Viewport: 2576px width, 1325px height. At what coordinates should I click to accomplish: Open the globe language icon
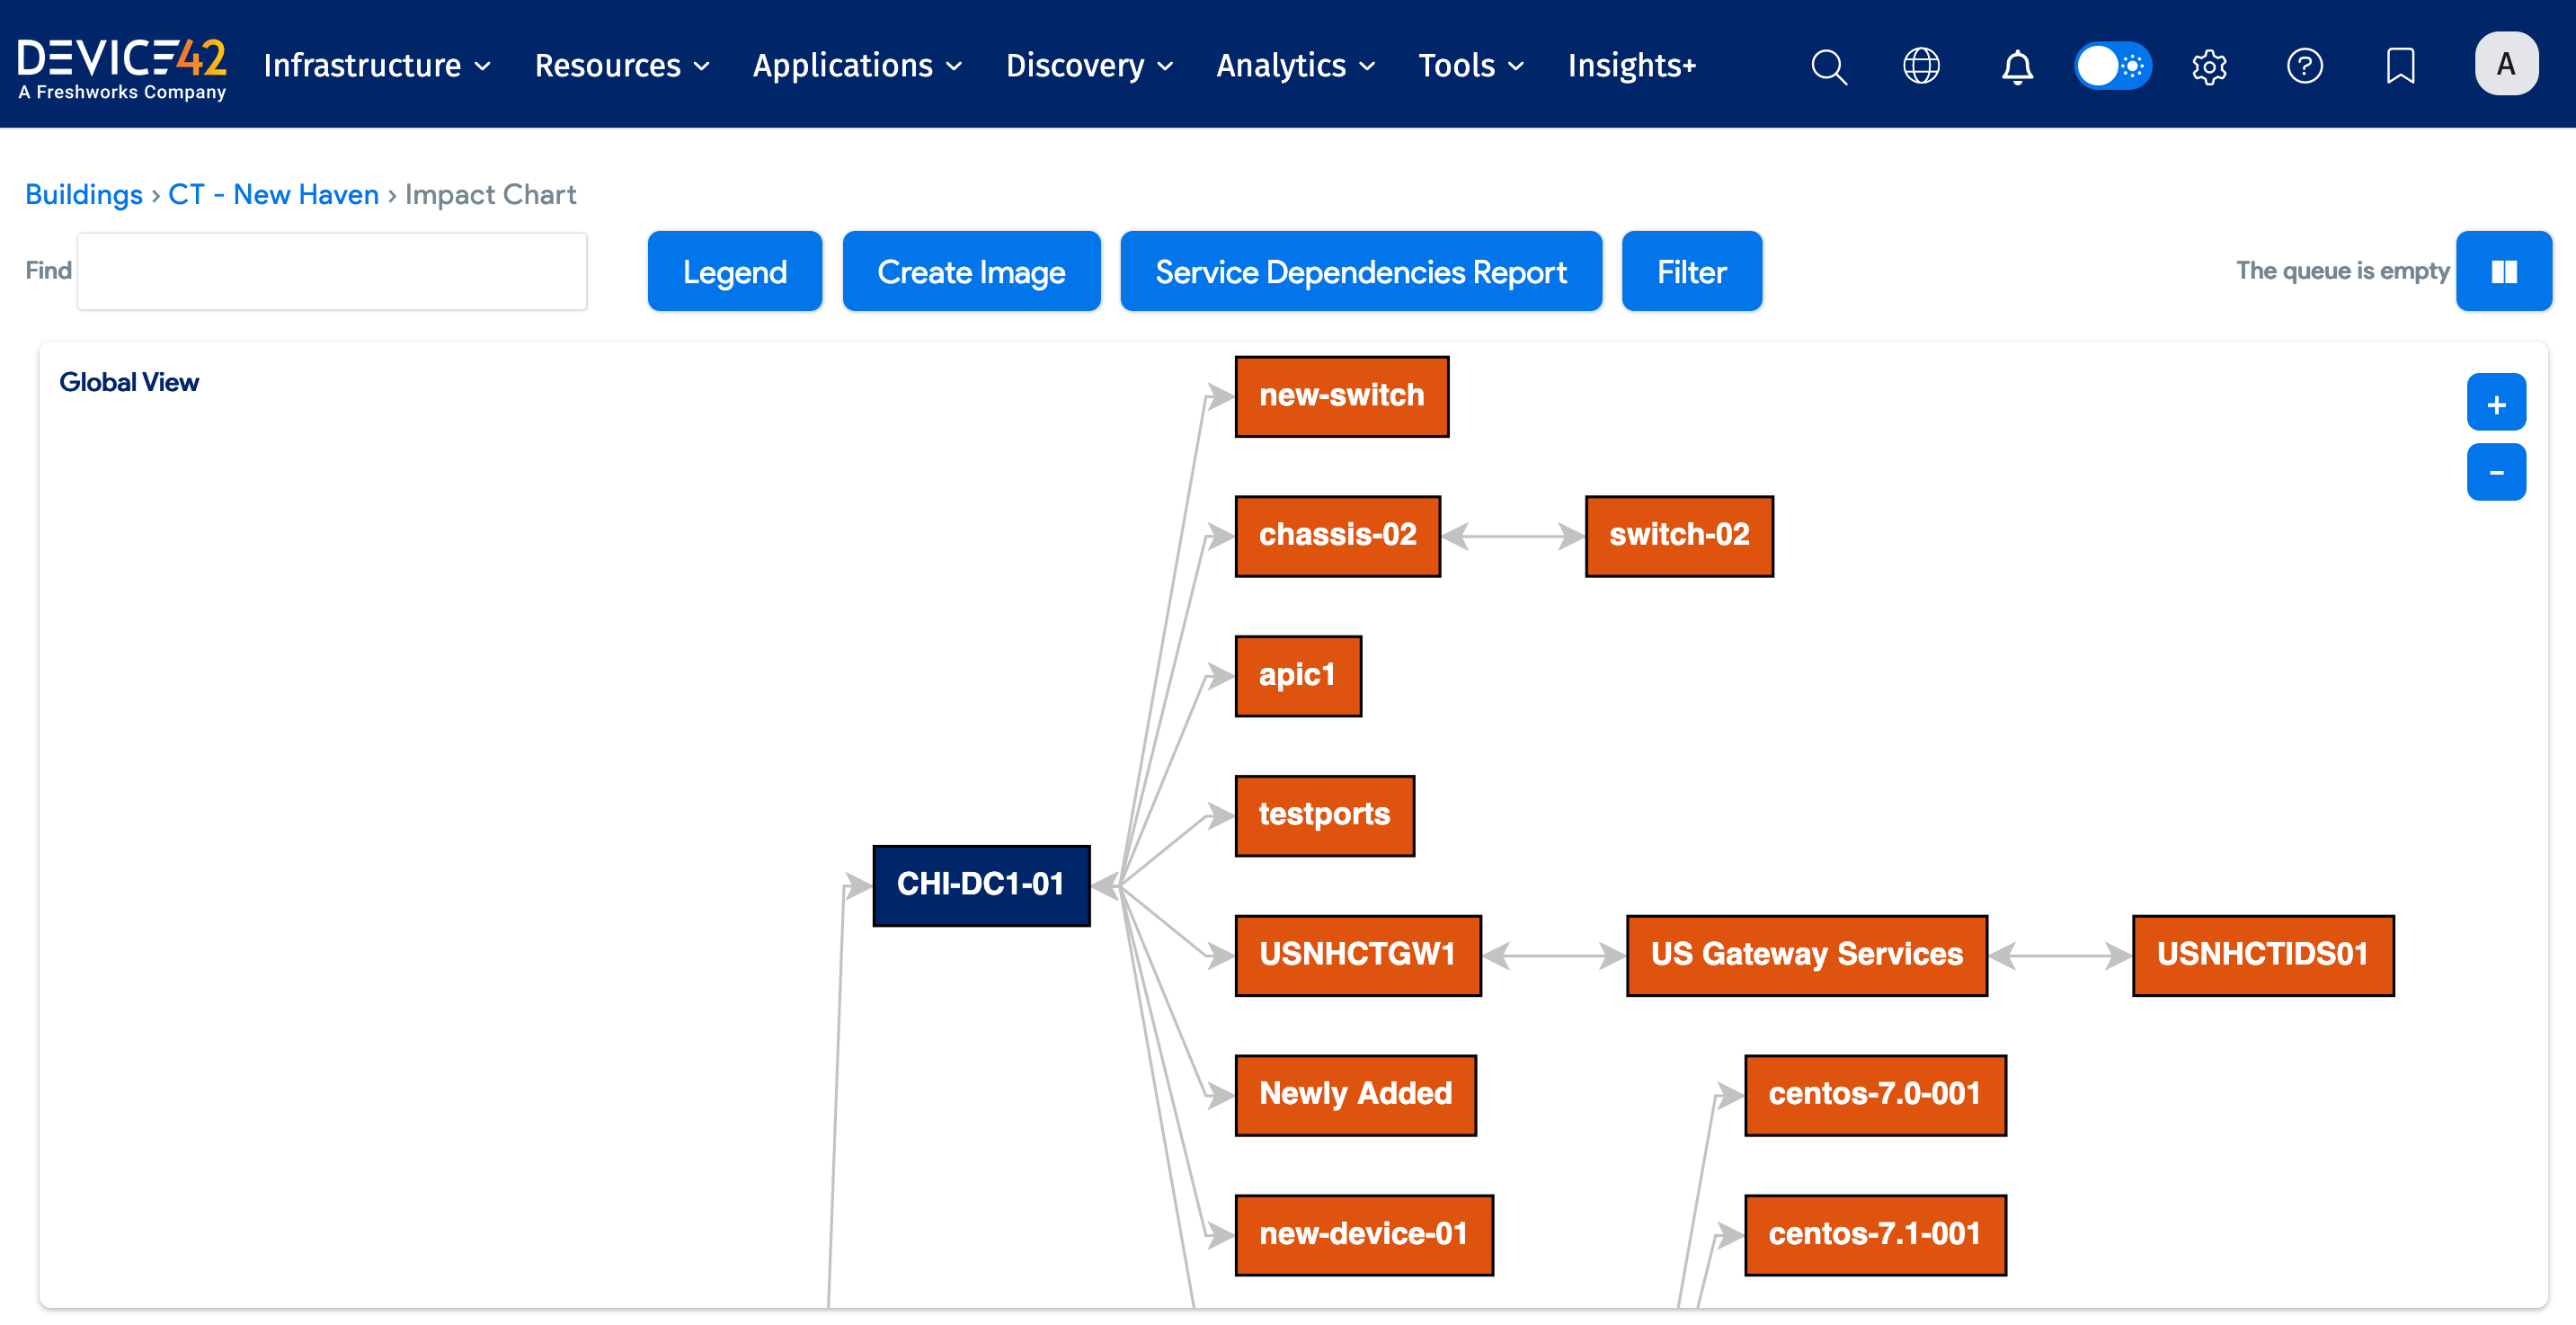click(x=1920, y=66)
